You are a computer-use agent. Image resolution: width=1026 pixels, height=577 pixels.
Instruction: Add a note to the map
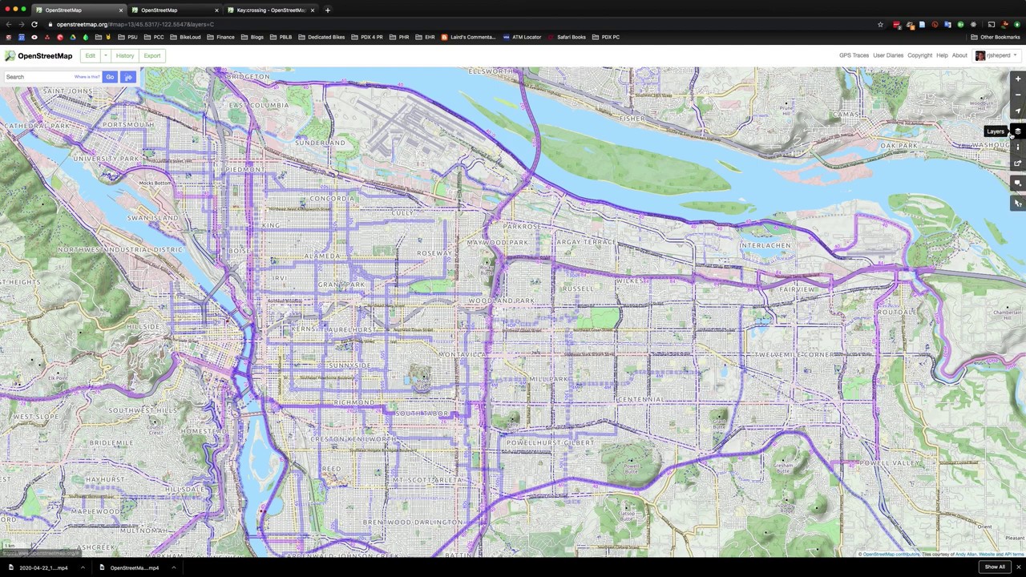coord(1017,183)
